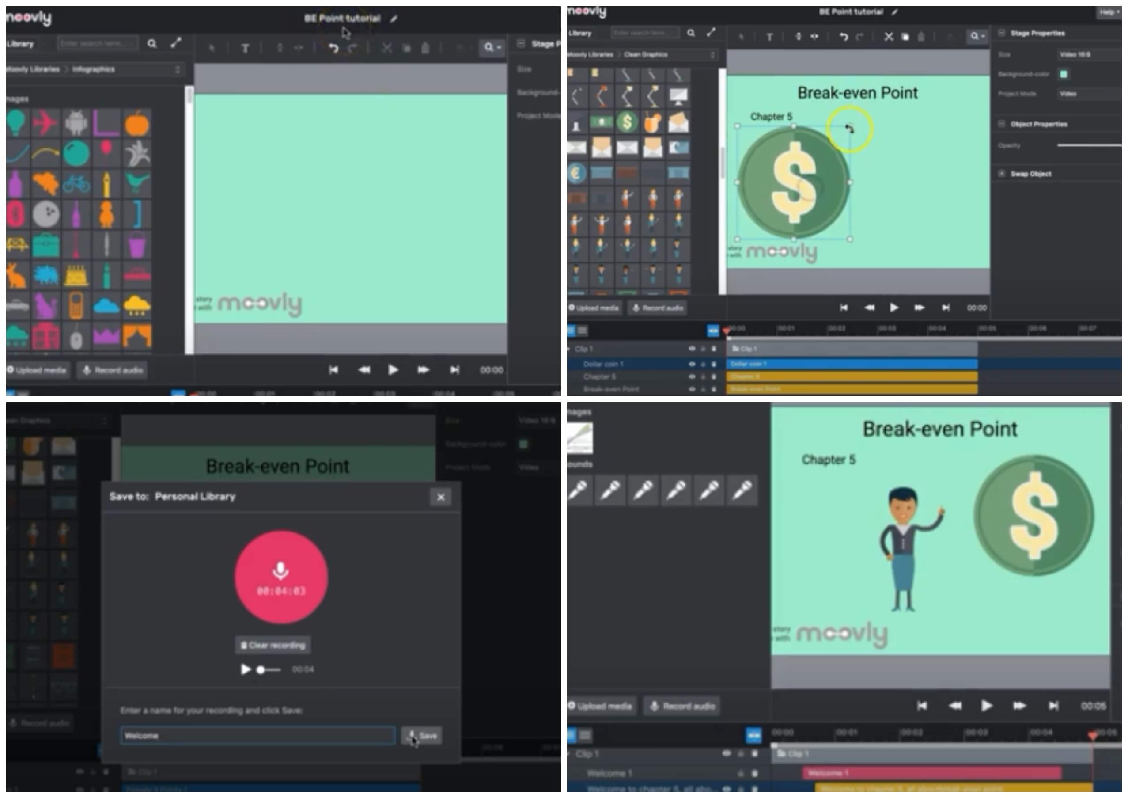Hide Clip 1 in the timeline containing Welcome 1
Screen dimensions: 1128x798
pos(727,753)
